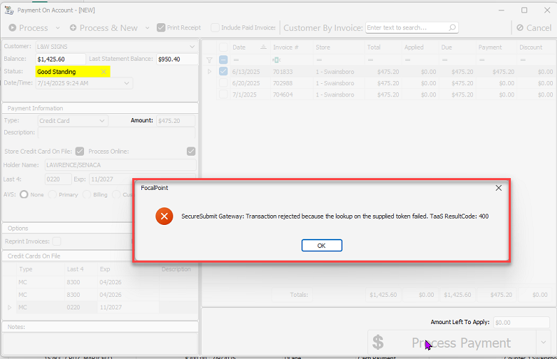Expand the row arrow for invoice 701833

tap(210, 71)
